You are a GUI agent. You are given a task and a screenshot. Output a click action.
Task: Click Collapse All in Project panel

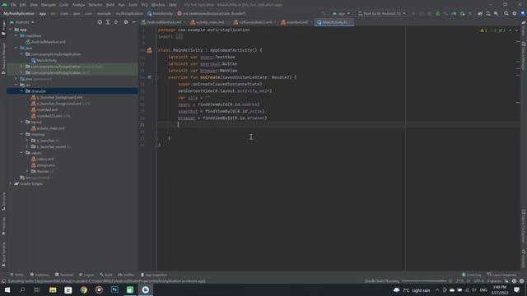[116, 22]
